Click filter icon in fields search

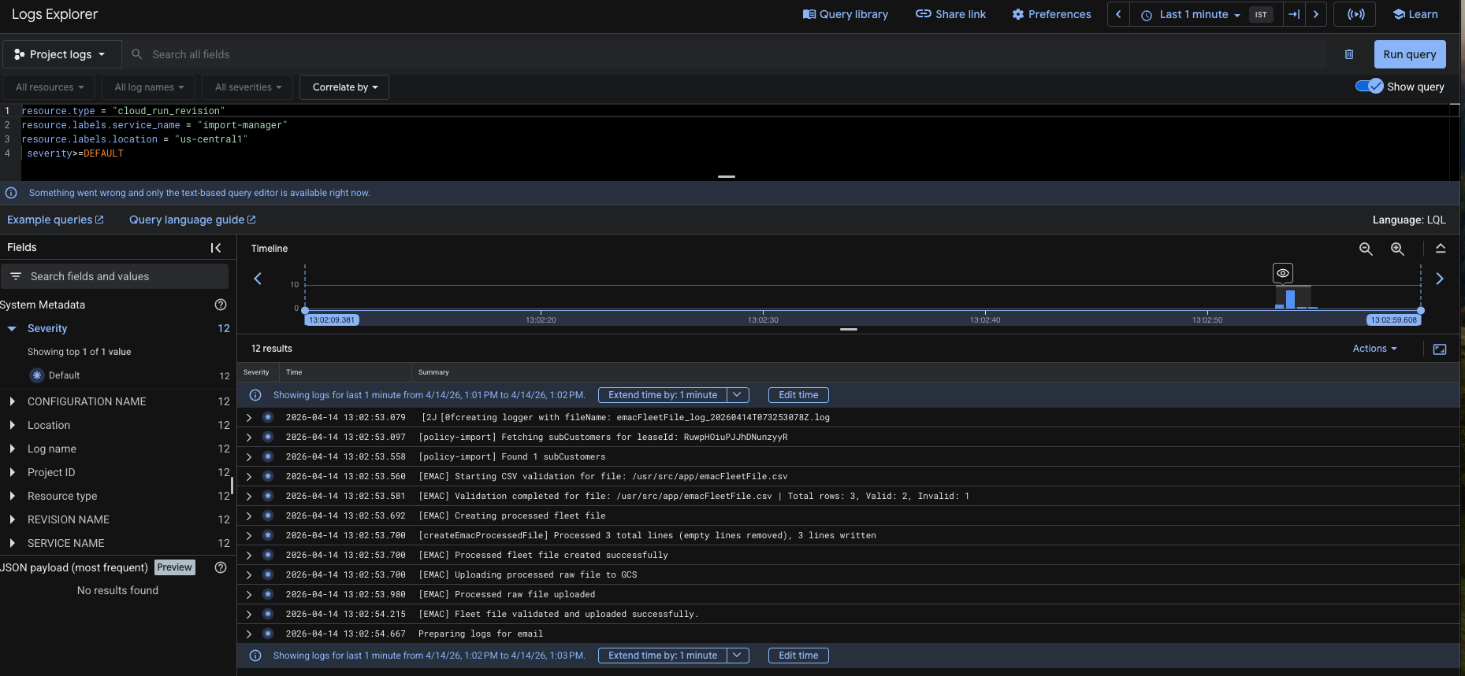(x=16, y=276)
